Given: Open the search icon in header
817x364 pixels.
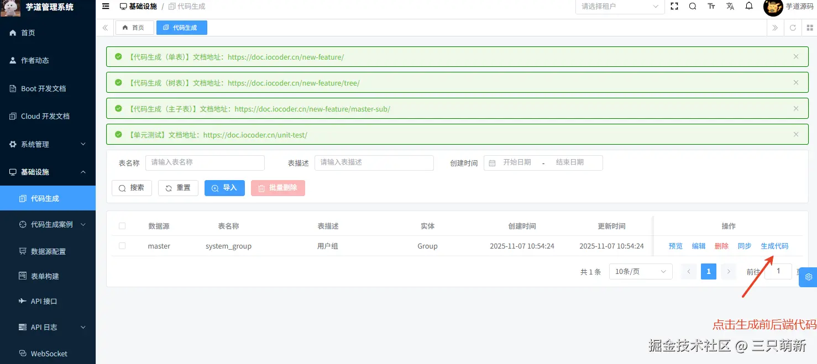Looking at the screenshot, I should (x=693, y=7).
